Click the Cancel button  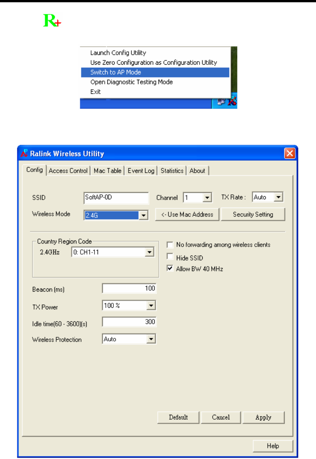221,417
